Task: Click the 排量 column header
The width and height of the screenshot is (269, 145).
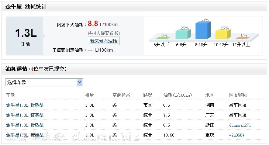Action: [89, 95]
